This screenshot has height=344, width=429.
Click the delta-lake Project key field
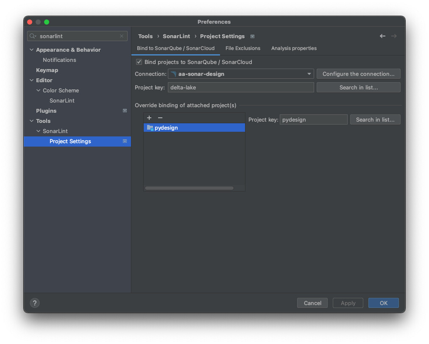pyautogui.click(x=240, y=88)
